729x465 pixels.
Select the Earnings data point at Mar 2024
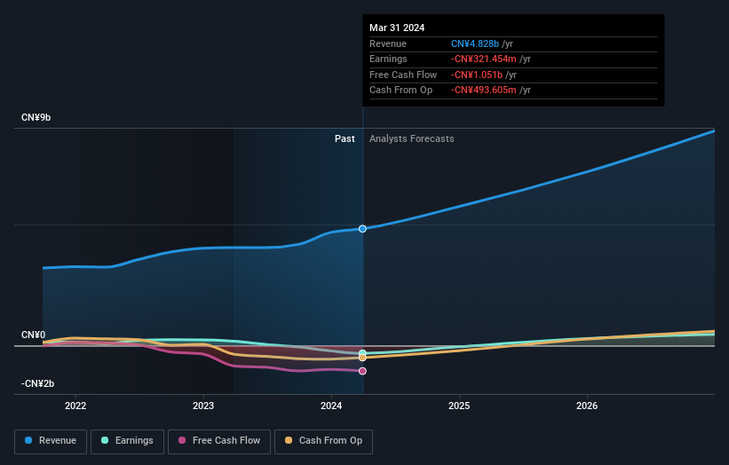[x=362, y=353]
